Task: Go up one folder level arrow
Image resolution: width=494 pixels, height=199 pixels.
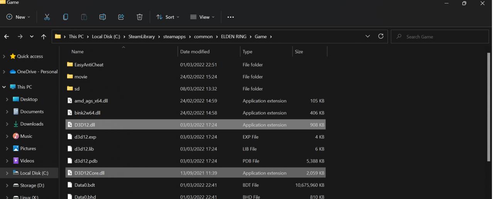Action: [44, 37]
